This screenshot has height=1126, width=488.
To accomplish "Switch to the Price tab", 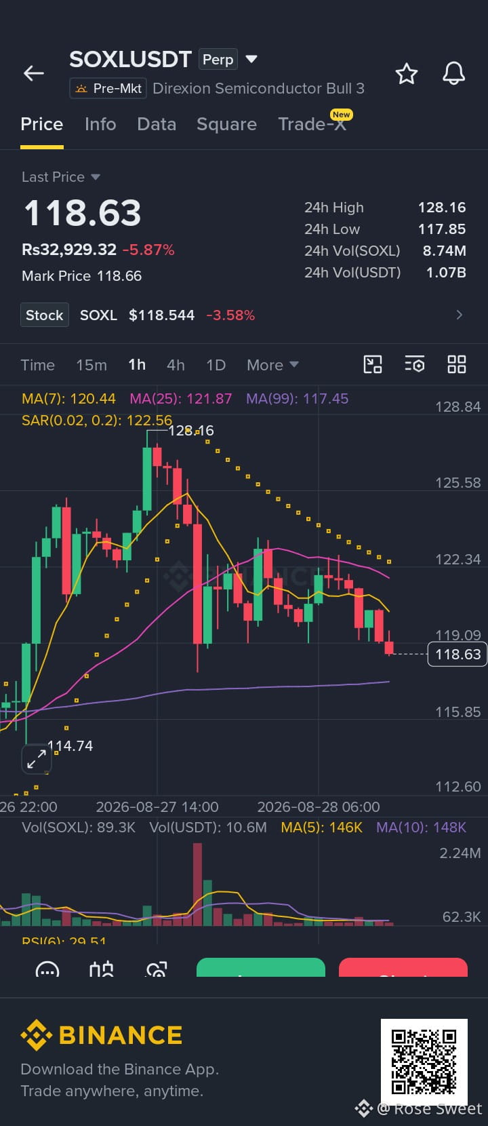I will pos(42,124).
